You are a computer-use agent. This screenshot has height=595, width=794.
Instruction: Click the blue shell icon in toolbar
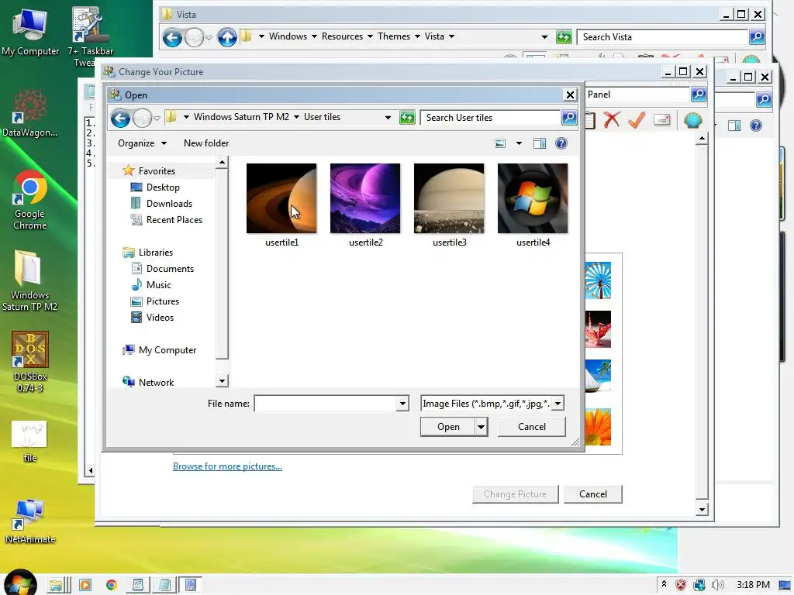coord(692,120)
